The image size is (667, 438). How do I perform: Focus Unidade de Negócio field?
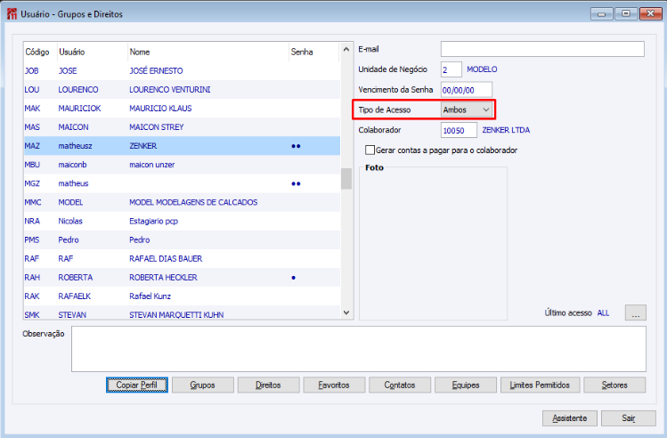coord(451,69)
